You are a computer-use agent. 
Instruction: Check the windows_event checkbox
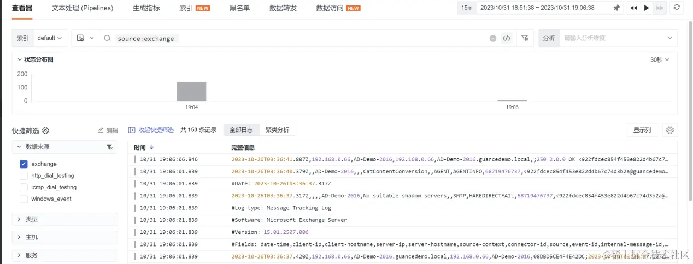(24, 199)
